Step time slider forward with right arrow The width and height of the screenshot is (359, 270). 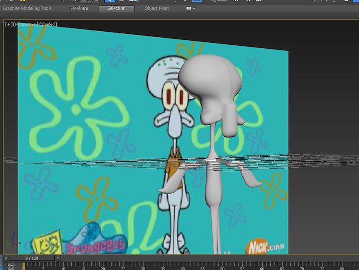58,258
